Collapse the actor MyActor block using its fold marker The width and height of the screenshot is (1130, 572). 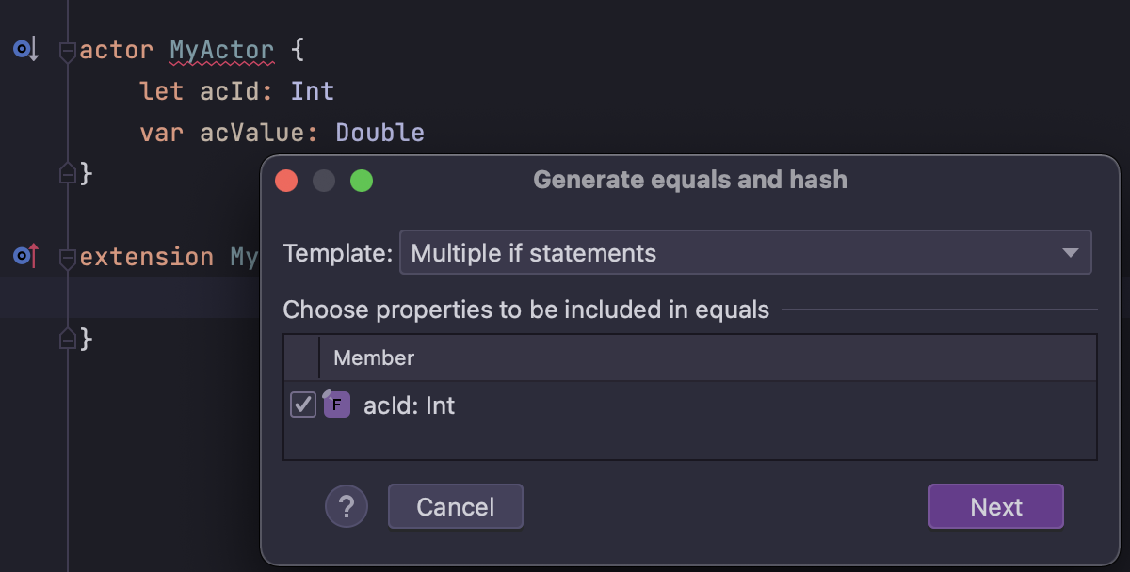(67, 51)
